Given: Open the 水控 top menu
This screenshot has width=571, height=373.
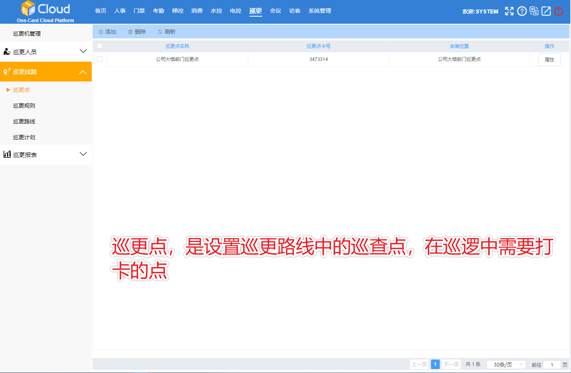Looking at the screenshot, I should click(x=216, y=11).
